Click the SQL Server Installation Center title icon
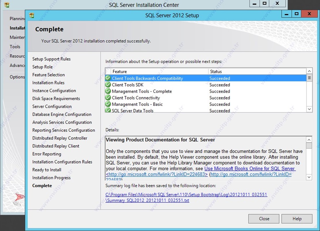This screenshot has width=320, height=231. pyautogui.click(x=7, y=5)
